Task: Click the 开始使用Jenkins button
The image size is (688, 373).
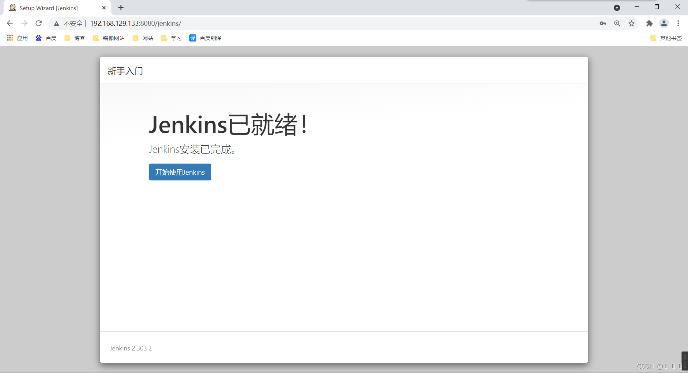Action: pyautogui.click(x=180, y=172)
